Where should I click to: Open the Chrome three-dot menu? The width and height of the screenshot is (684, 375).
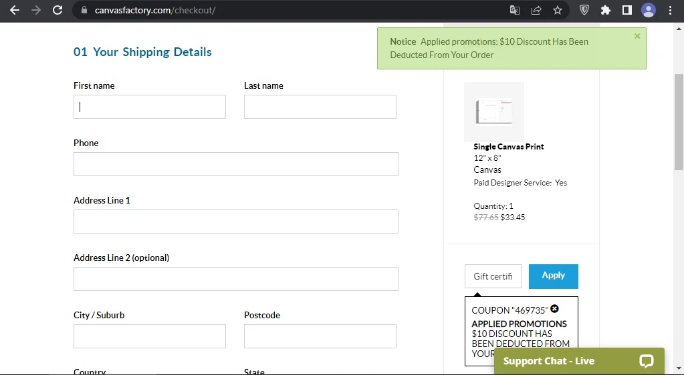pos(671,10)
